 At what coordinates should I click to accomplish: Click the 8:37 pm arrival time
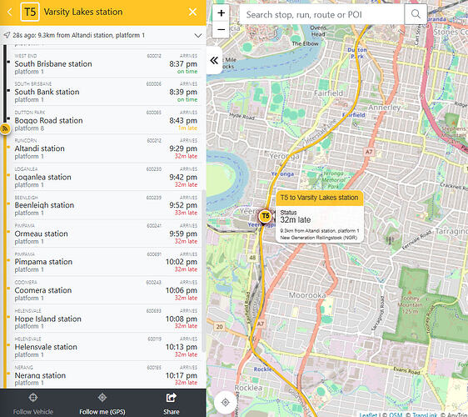[183, 63]
